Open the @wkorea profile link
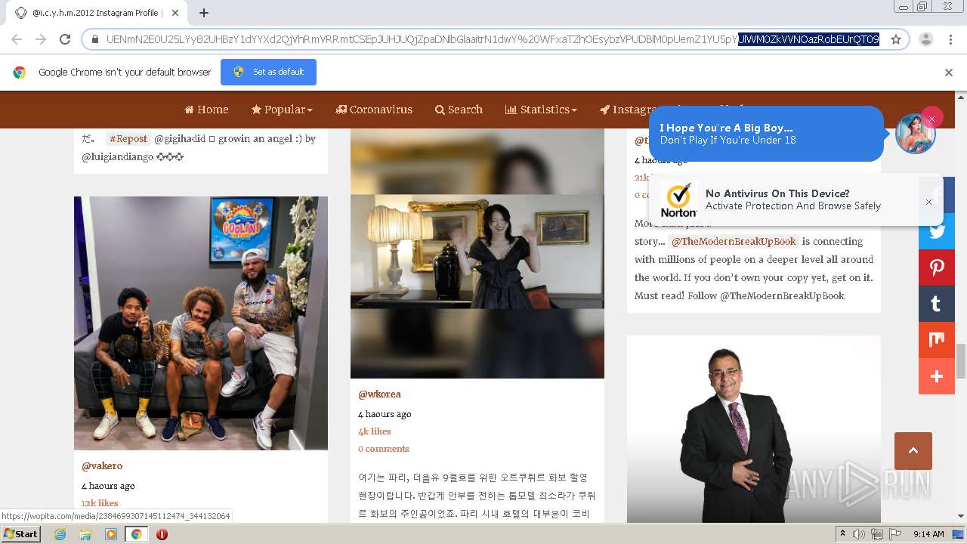Screen dimensions: 967x544 pos(379,394)
